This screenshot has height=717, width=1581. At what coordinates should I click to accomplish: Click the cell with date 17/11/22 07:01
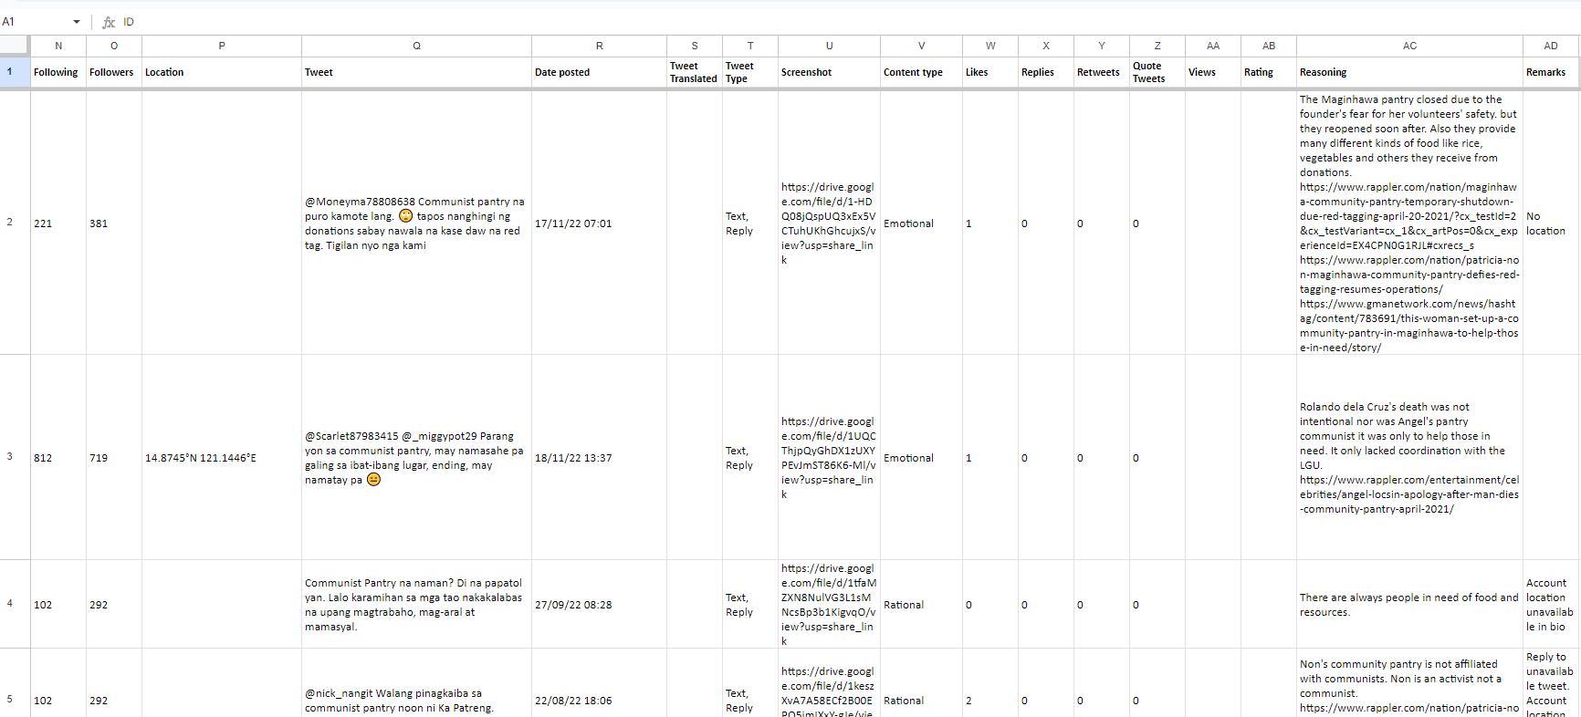tap(573, 223)
